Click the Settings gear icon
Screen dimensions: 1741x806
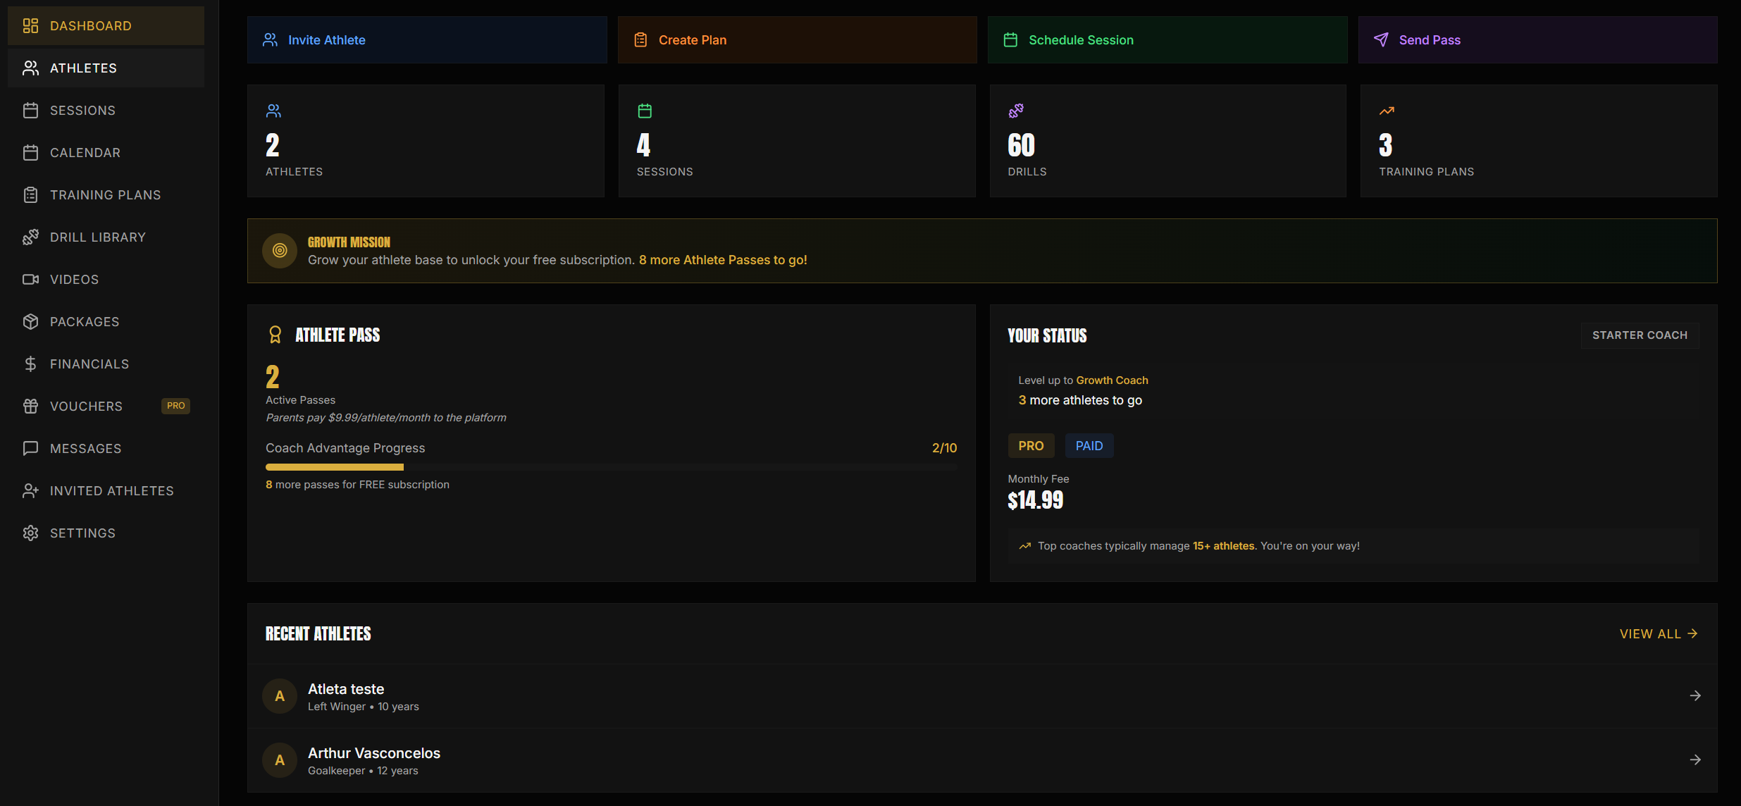30,533
